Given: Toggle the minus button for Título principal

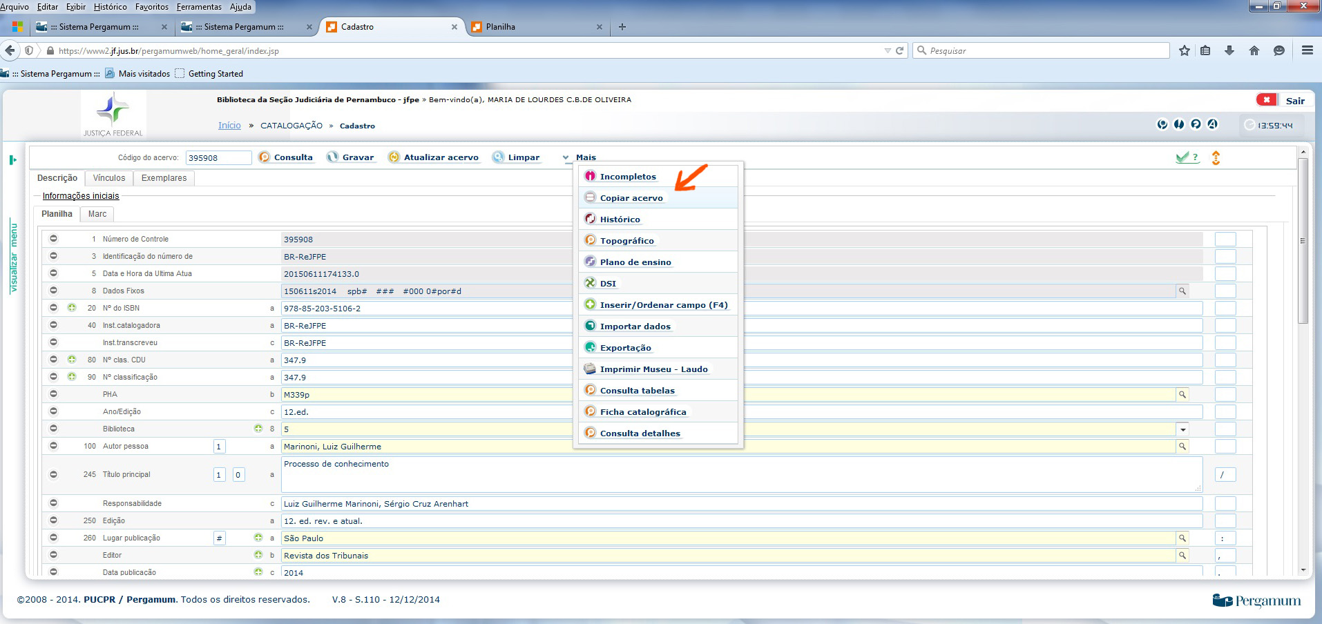Looking at the screenshot, I should click(x=53, y=475).
